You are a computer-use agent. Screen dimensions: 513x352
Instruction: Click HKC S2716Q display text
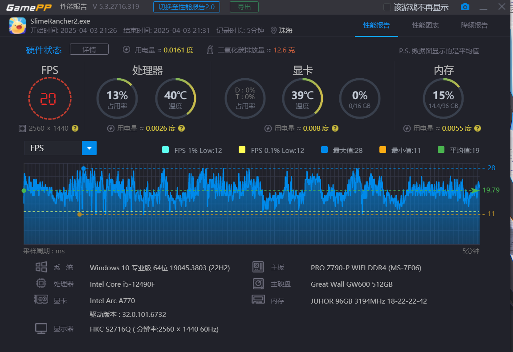(x=154, y=329)
